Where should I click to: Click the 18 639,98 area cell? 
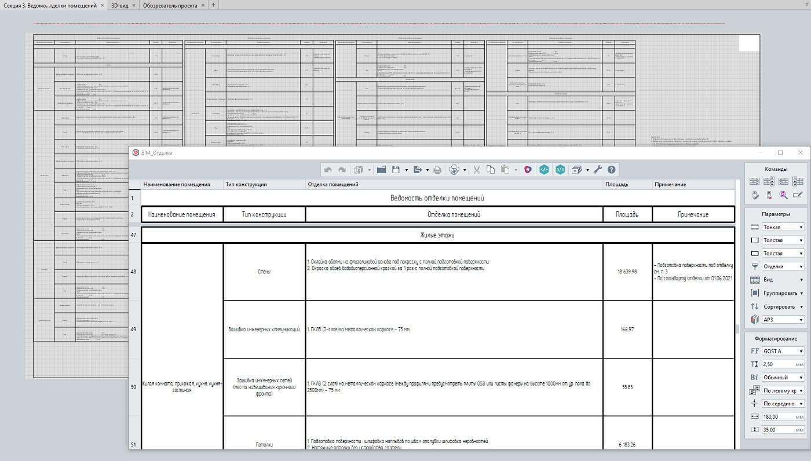(627, 271)
